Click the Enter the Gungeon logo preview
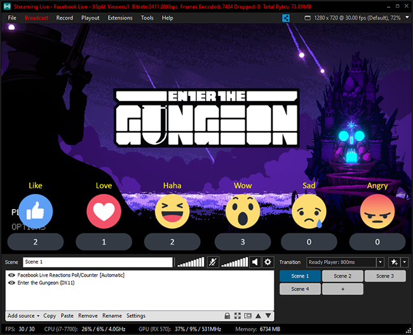 [x=207, y=118]
